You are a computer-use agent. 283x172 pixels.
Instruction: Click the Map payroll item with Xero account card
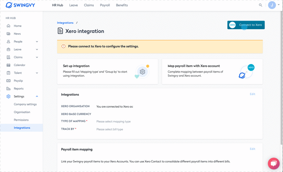tap(212, 71)
